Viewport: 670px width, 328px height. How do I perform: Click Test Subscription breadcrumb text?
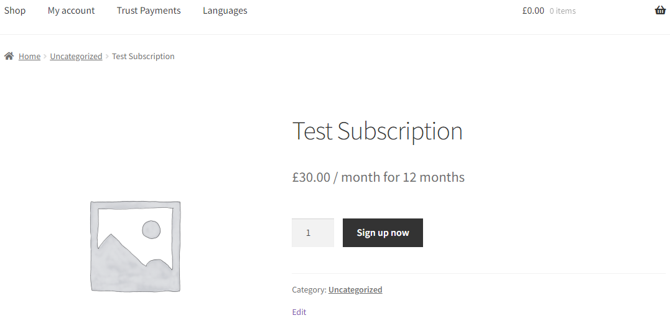[143, 57]
